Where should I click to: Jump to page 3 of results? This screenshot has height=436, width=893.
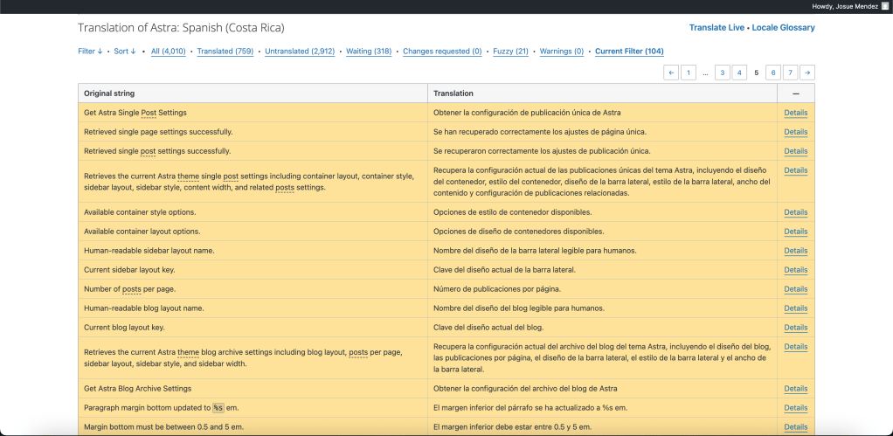click(723, 73)
